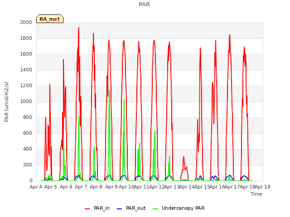Click the Apr 17 x-axis tick label

pyautogui.click(x=232, y=187)
